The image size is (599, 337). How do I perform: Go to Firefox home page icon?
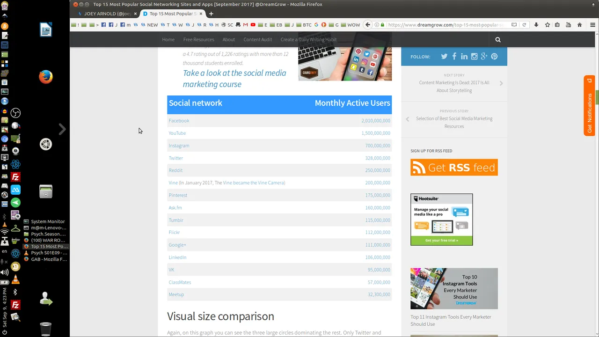tap(579, 25)
